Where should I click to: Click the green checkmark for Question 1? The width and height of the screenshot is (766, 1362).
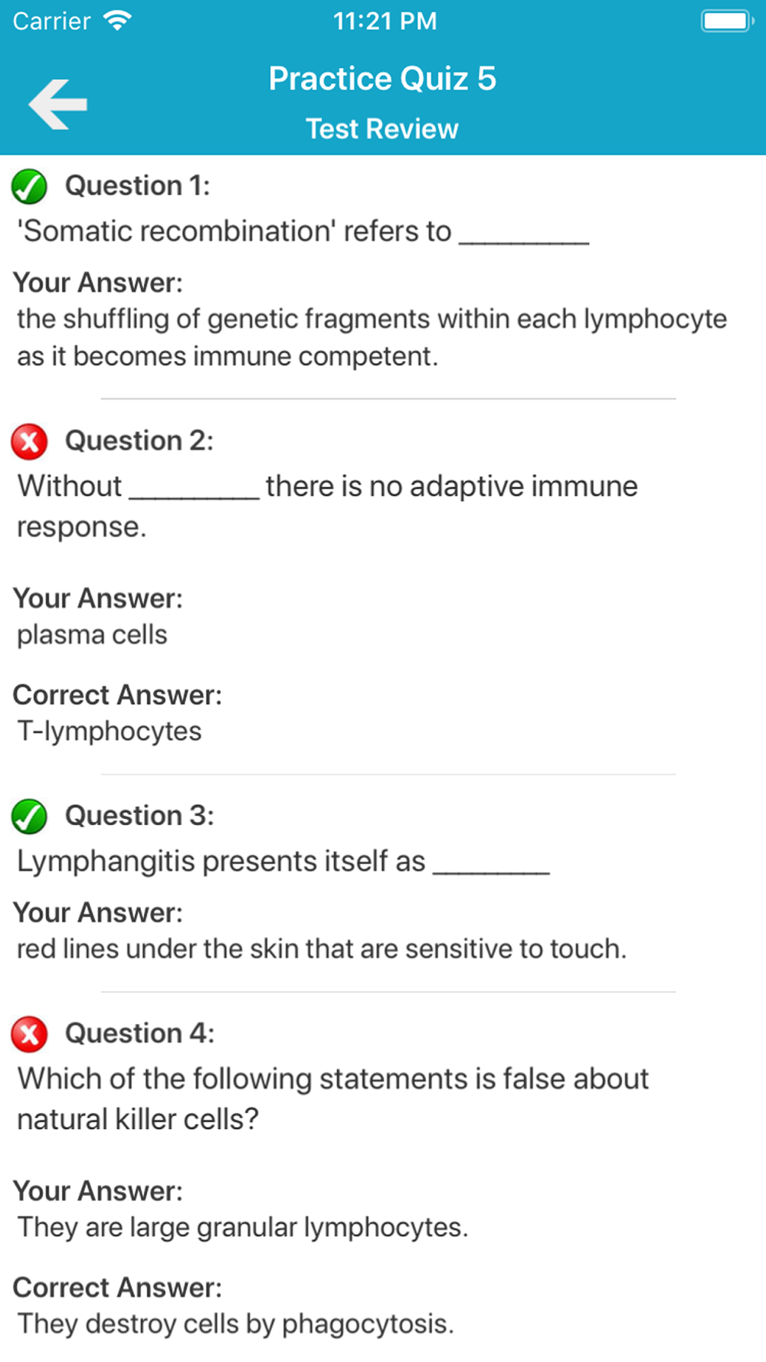pyautogui.click(x=29, y=187)
